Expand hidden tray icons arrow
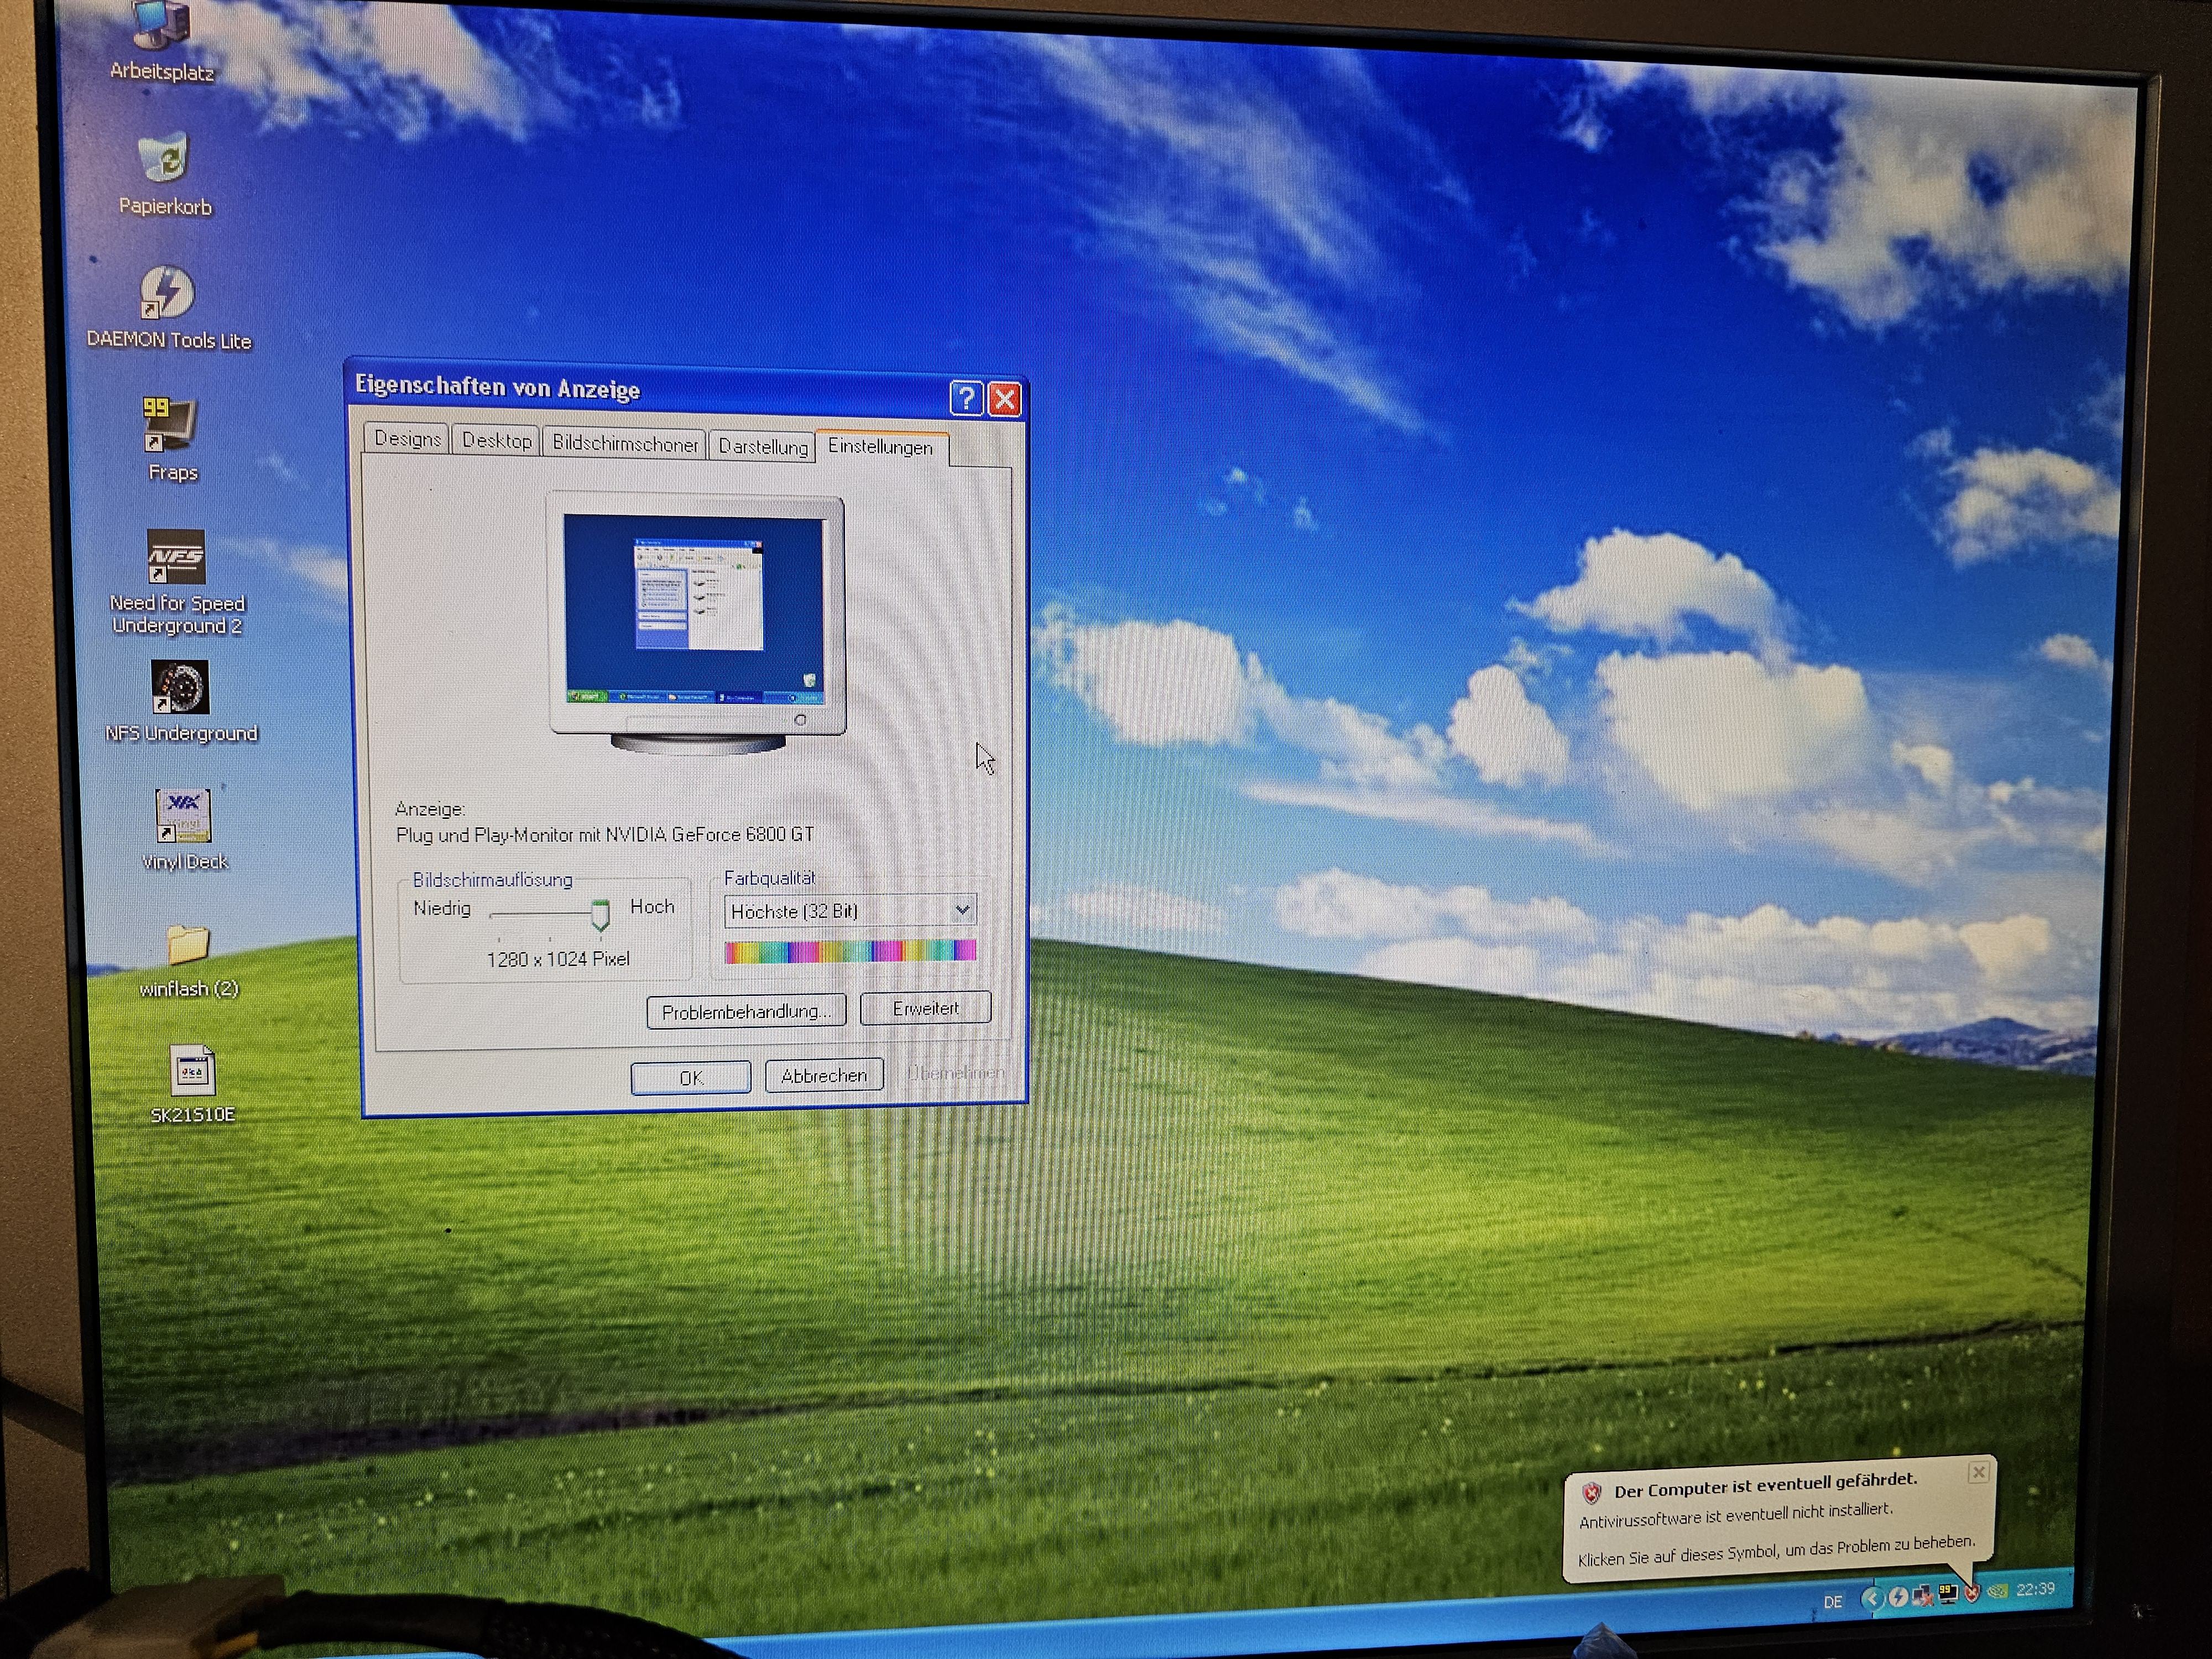Screen dimensions: 2212x1659 click(x=1873, y=1599)
